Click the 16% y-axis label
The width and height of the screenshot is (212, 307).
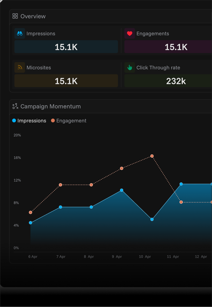(17, 158)
